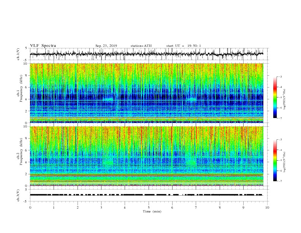Click the time axis tick '9'
Screen dimensions: 301x233
(243, 207)
